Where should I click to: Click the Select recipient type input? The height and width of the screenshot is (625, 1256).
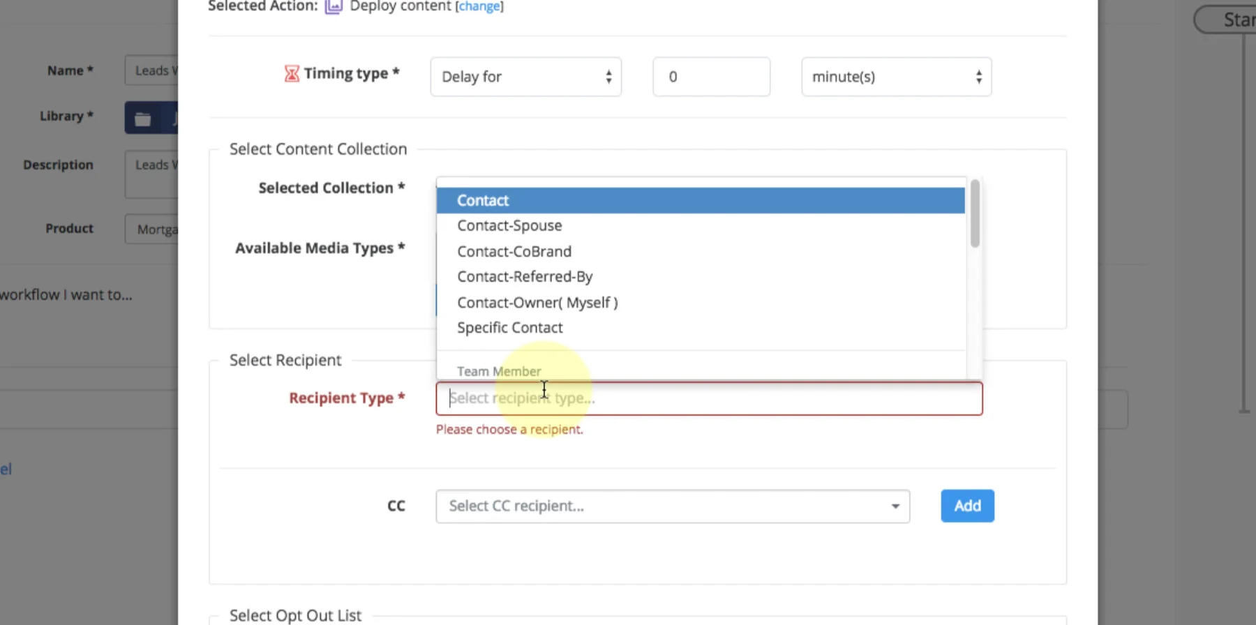(709, 398)
